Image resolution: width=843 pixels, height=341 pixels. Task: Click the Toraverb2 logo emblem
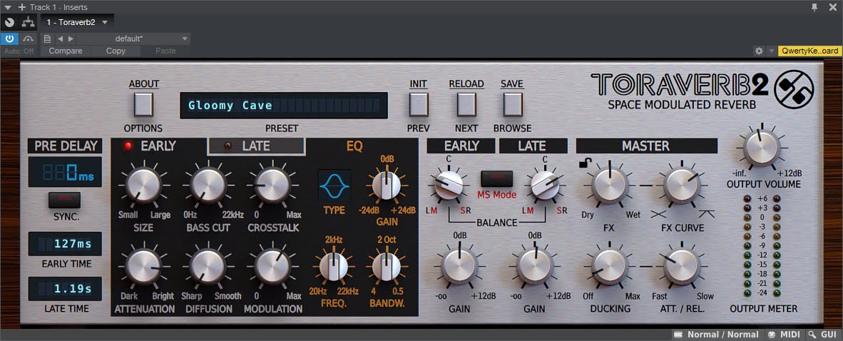[794, 89]
